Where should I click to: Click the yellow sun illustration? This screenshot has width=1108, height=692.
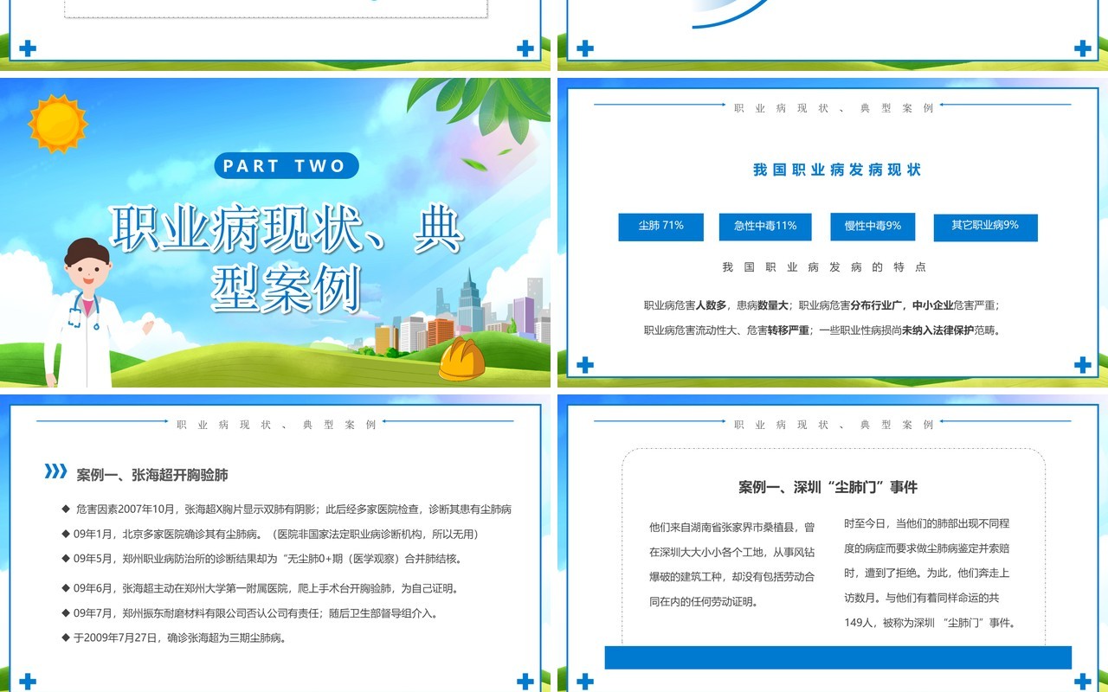point(58,124)
